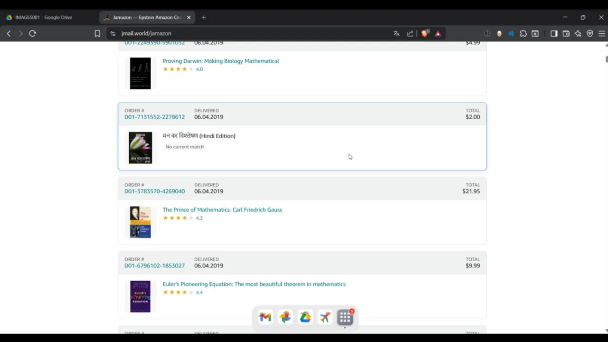Click the Gauss book cover thumbnail

[140, 222]
